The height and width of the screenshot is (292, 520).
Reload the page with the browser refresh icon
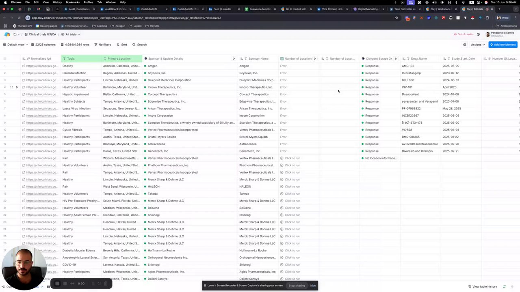point(19,18)
